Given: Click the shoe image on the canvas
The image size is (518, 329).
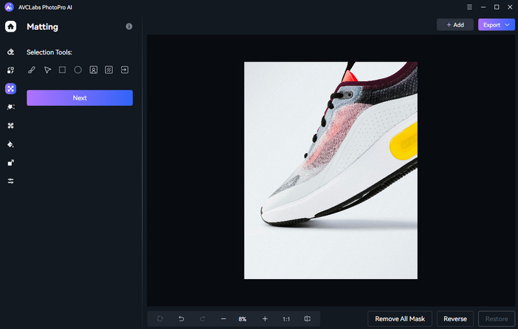Looking at the screenshot, I should tap(331, 170).
